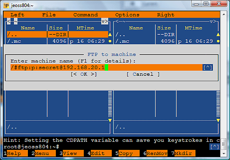Click window scrollbar down arrow
This screenshot has width=230, height=160.
tap(224, 154)
